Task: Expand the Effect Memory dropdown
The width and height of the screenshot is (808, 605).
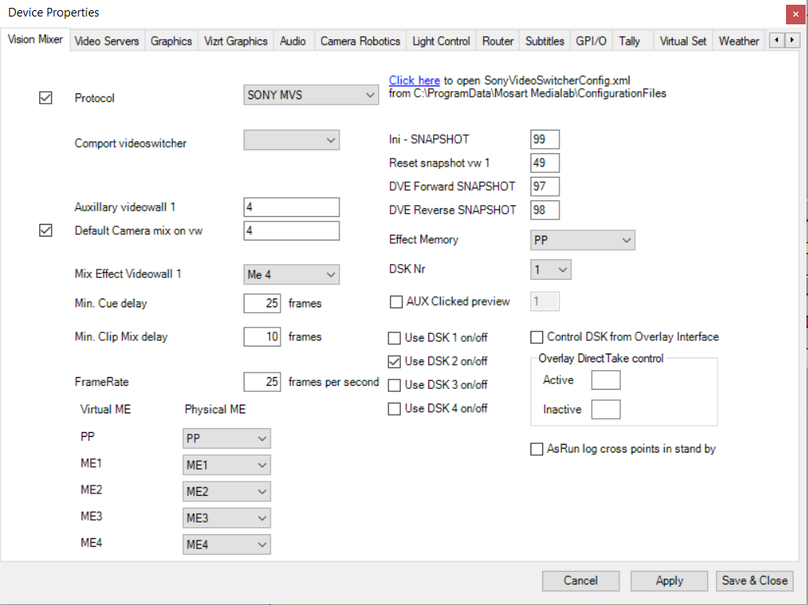Action: click(x=582, y=240)
